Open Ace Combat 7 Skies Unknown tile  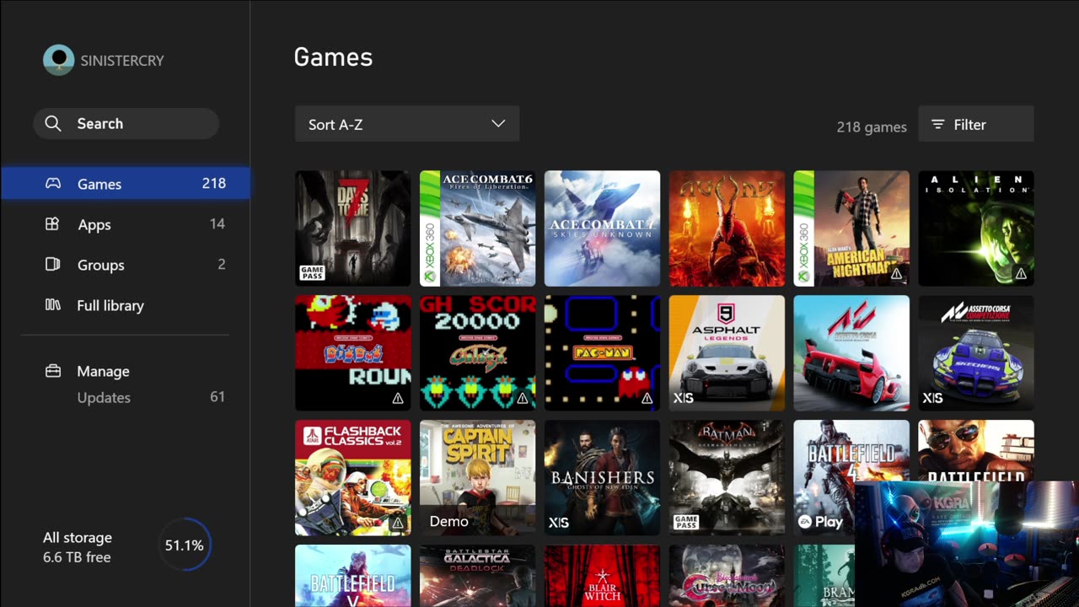point(603,228)
